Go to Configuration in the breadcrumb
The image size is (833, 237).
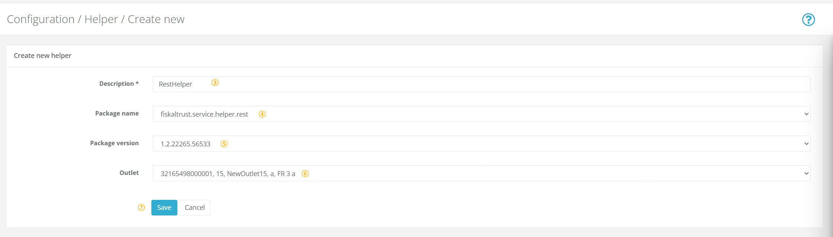41,19
